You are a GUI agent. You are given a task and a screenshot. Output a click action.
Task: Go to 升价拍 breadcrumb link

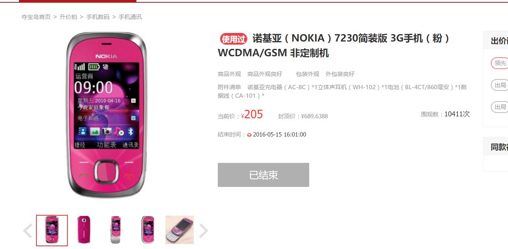tap(68, 17)
